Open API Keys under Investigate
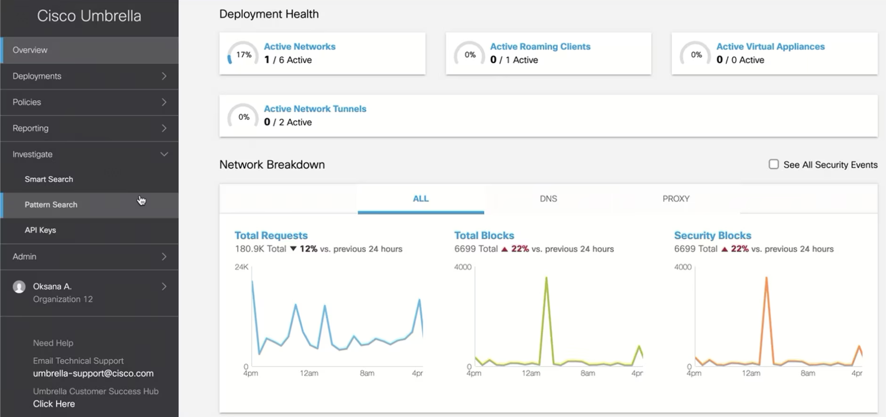 89,230
